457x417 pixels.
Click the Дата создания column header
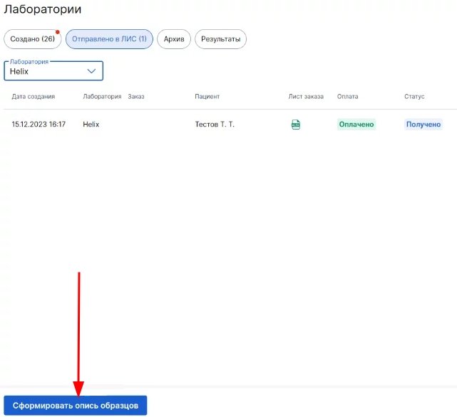pyautogui.click(x=34, y=96)
